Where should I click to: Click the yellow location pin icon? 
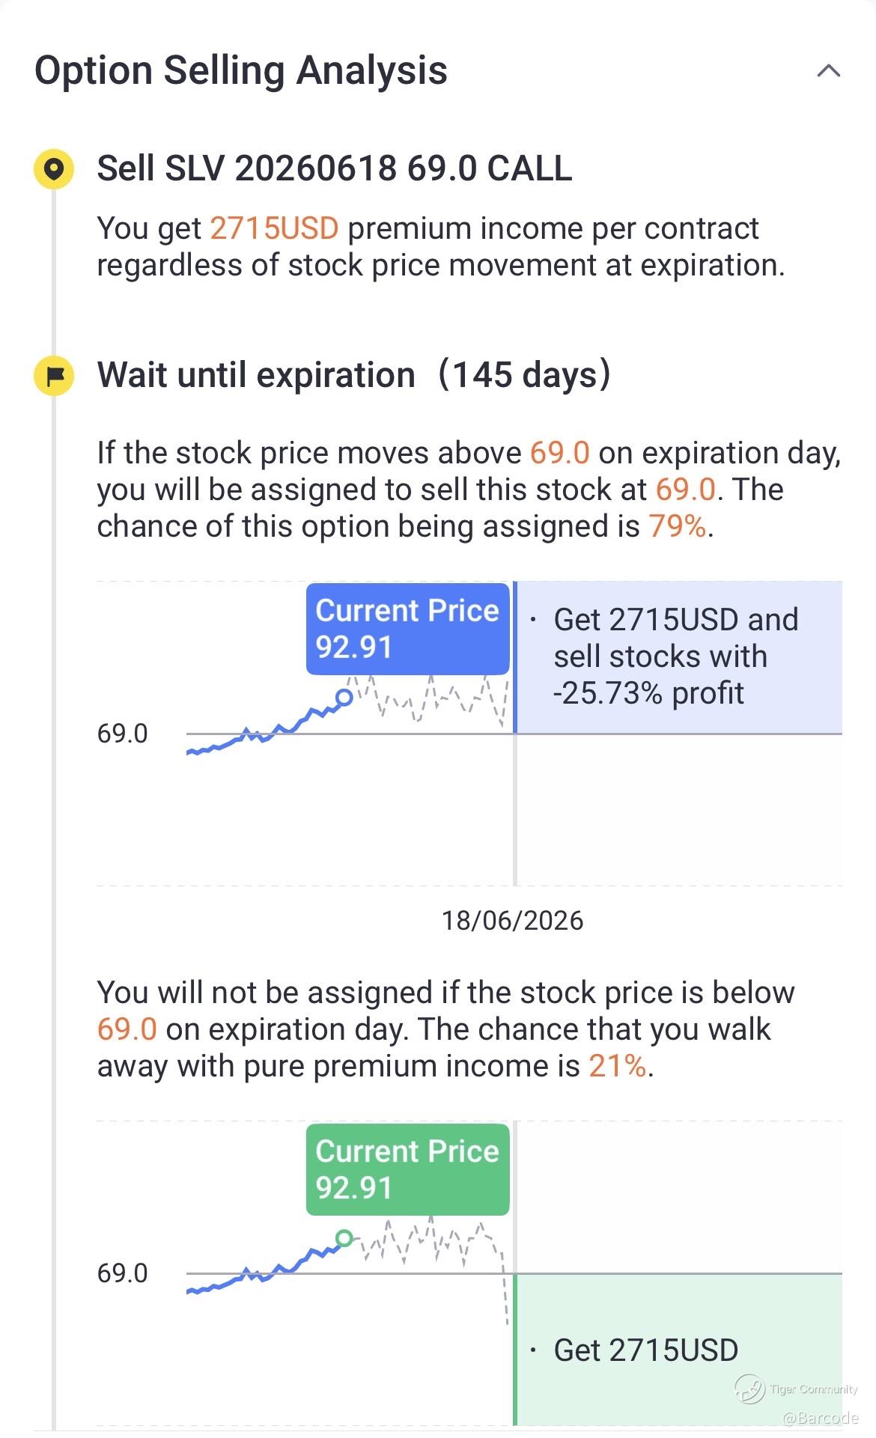[x=54, y=168]
